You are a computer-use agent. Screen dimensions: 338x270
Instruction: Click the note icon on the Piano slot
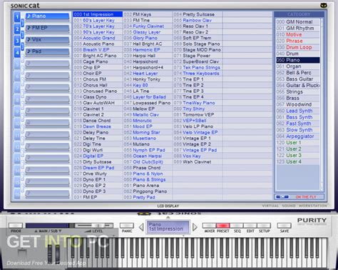pos(29,16)
